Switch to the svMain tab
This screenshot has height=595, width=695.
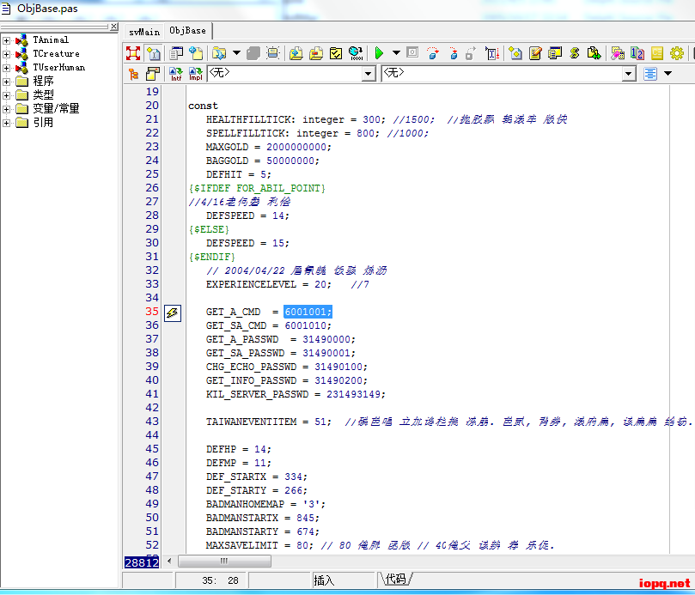(144, 31)
